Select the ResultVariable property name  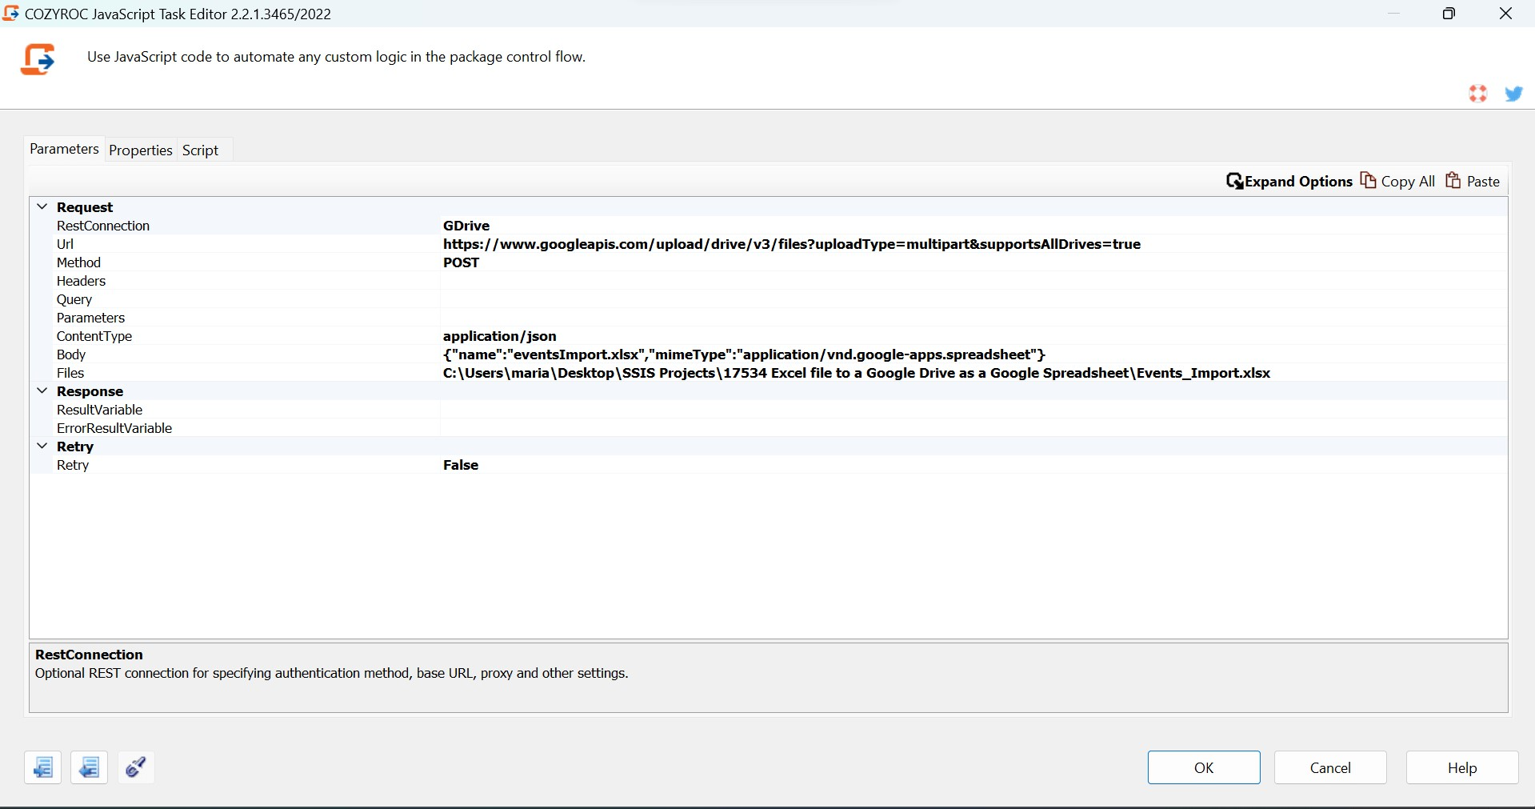[99, 410]
